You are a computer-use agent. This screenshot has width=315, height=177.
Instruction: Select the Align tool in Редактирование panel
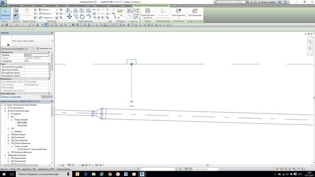69,10
